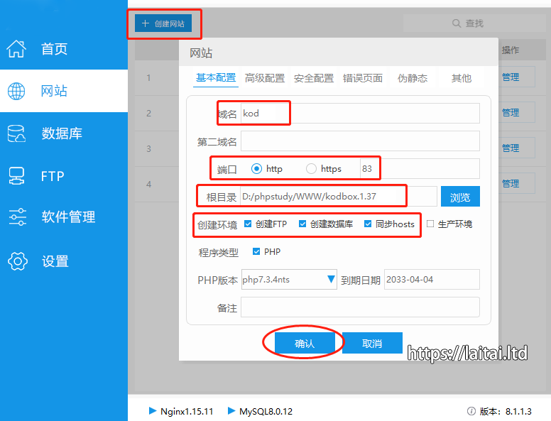Toggle the 同步hosts checkbox
The image size is (551, 421).
tap(368, 224)
